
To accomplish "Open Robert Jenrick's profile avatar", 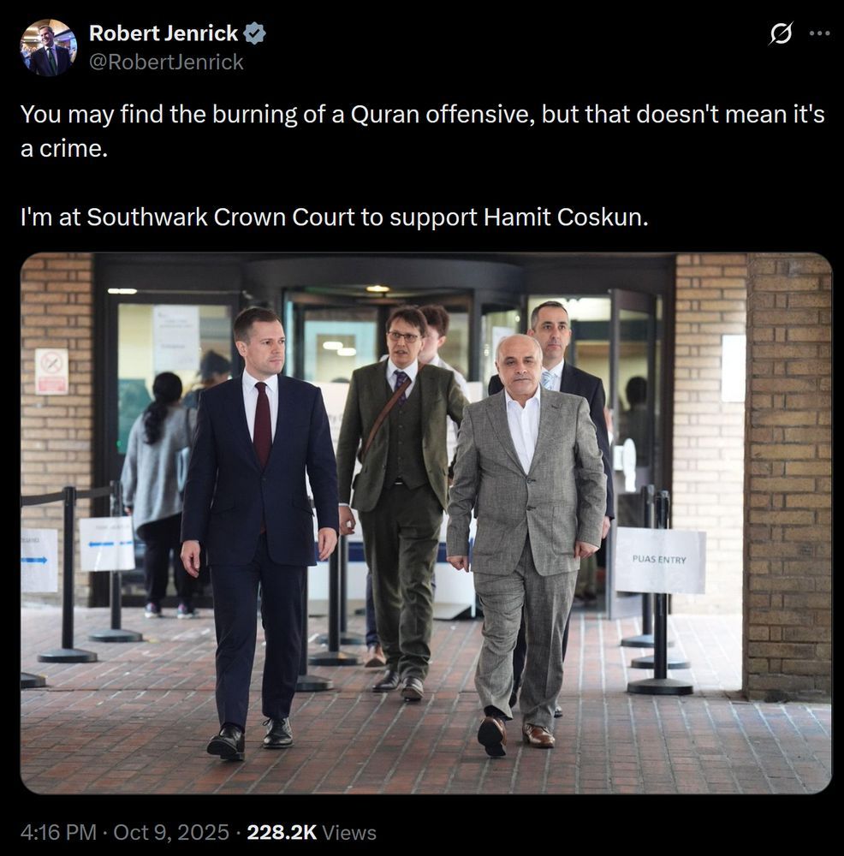I will pyautogui.click(x=48, y=47).
